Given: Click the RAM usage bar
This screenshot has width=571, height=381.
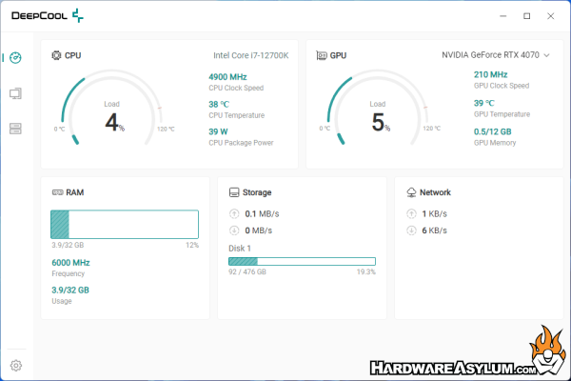Looking at the screenshot, I should [124, 224].
